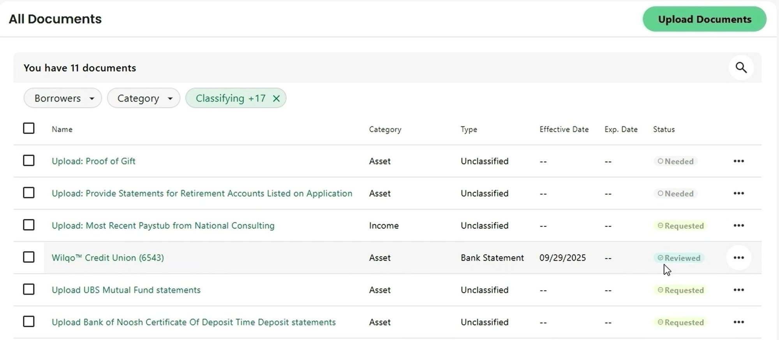Sort by the Type column header
Screen dimensions: 779x340
click(469, 129)
